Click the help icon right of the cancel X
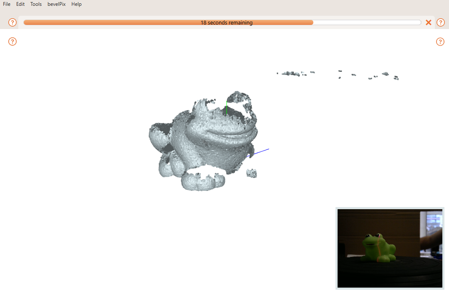449x293 pixels. 441,22
